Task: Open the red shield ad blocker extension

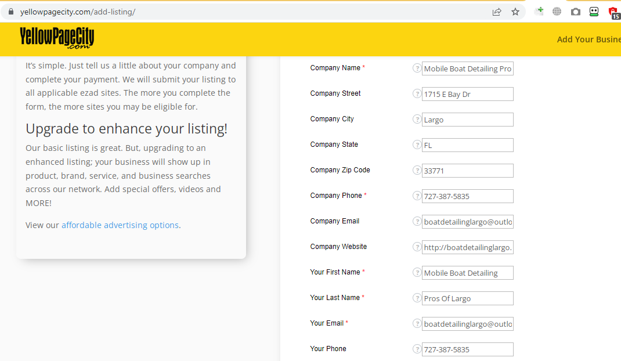Action: pyautogui.click(x=613, y=12)
